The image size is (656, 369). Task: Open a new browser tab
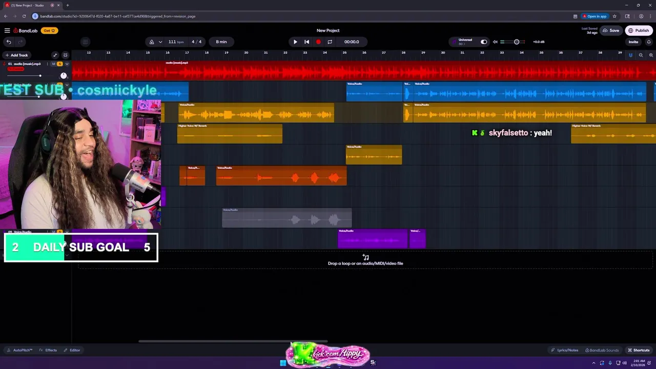tap(67, 5)
